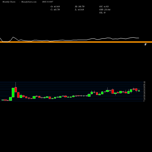
Task: Click the 'OH: 21.64' value
Action: coord(105,10)
